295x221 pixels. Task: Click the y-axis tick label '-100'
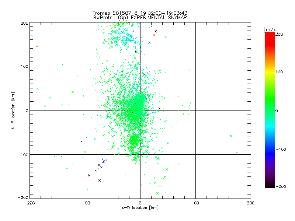[x=23, y=155]
